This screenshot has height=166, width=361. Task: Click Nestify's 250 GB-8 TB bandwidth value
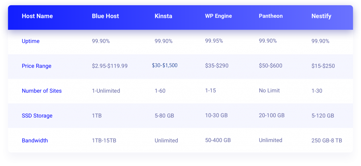tap(327, 141)
